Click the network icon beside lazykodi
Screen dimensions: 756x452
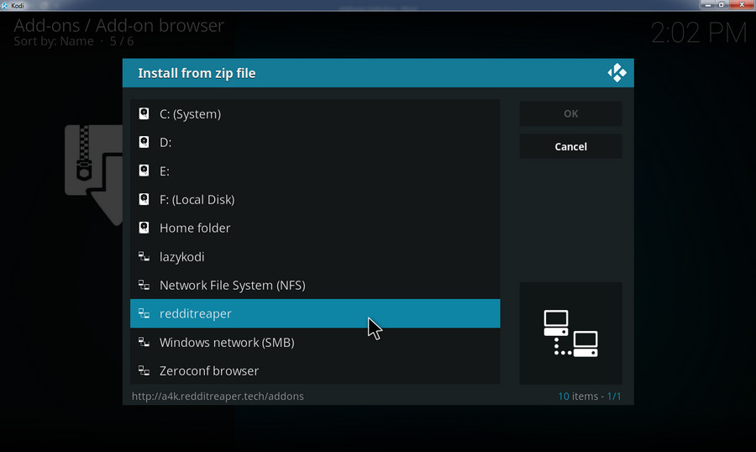coord(144,257)
